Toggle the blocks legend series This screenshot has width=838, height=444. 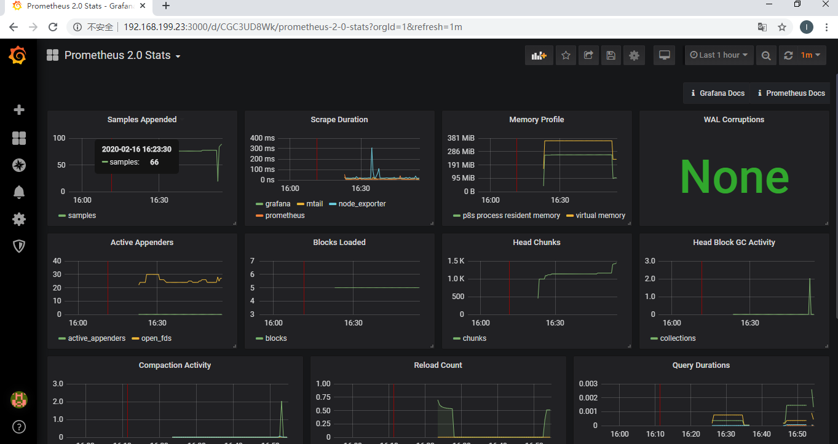[x=276, y=338]
